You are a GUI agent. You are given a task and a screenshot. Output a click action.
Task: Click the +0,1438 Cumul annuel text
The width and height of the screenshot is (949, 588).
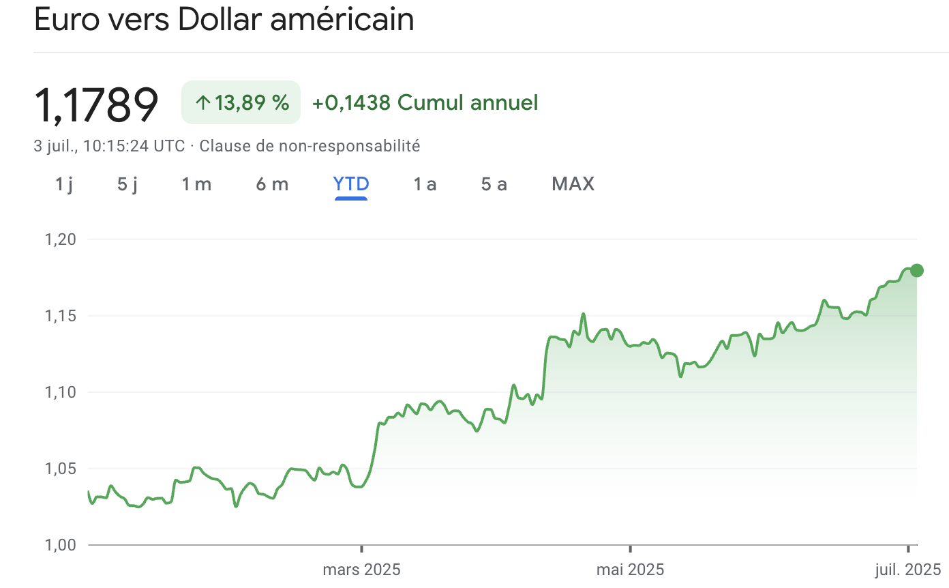425,103
